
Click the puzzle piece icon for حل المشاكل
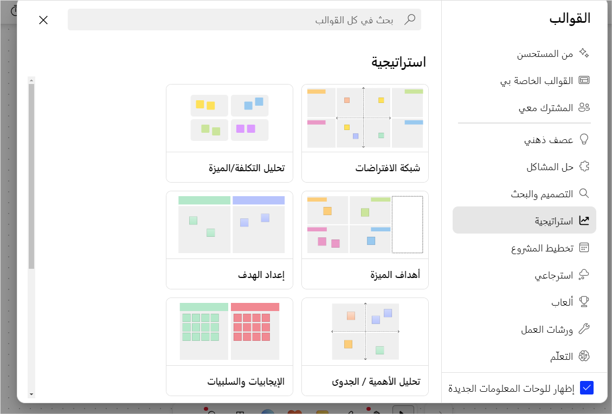tap(584, 166)
